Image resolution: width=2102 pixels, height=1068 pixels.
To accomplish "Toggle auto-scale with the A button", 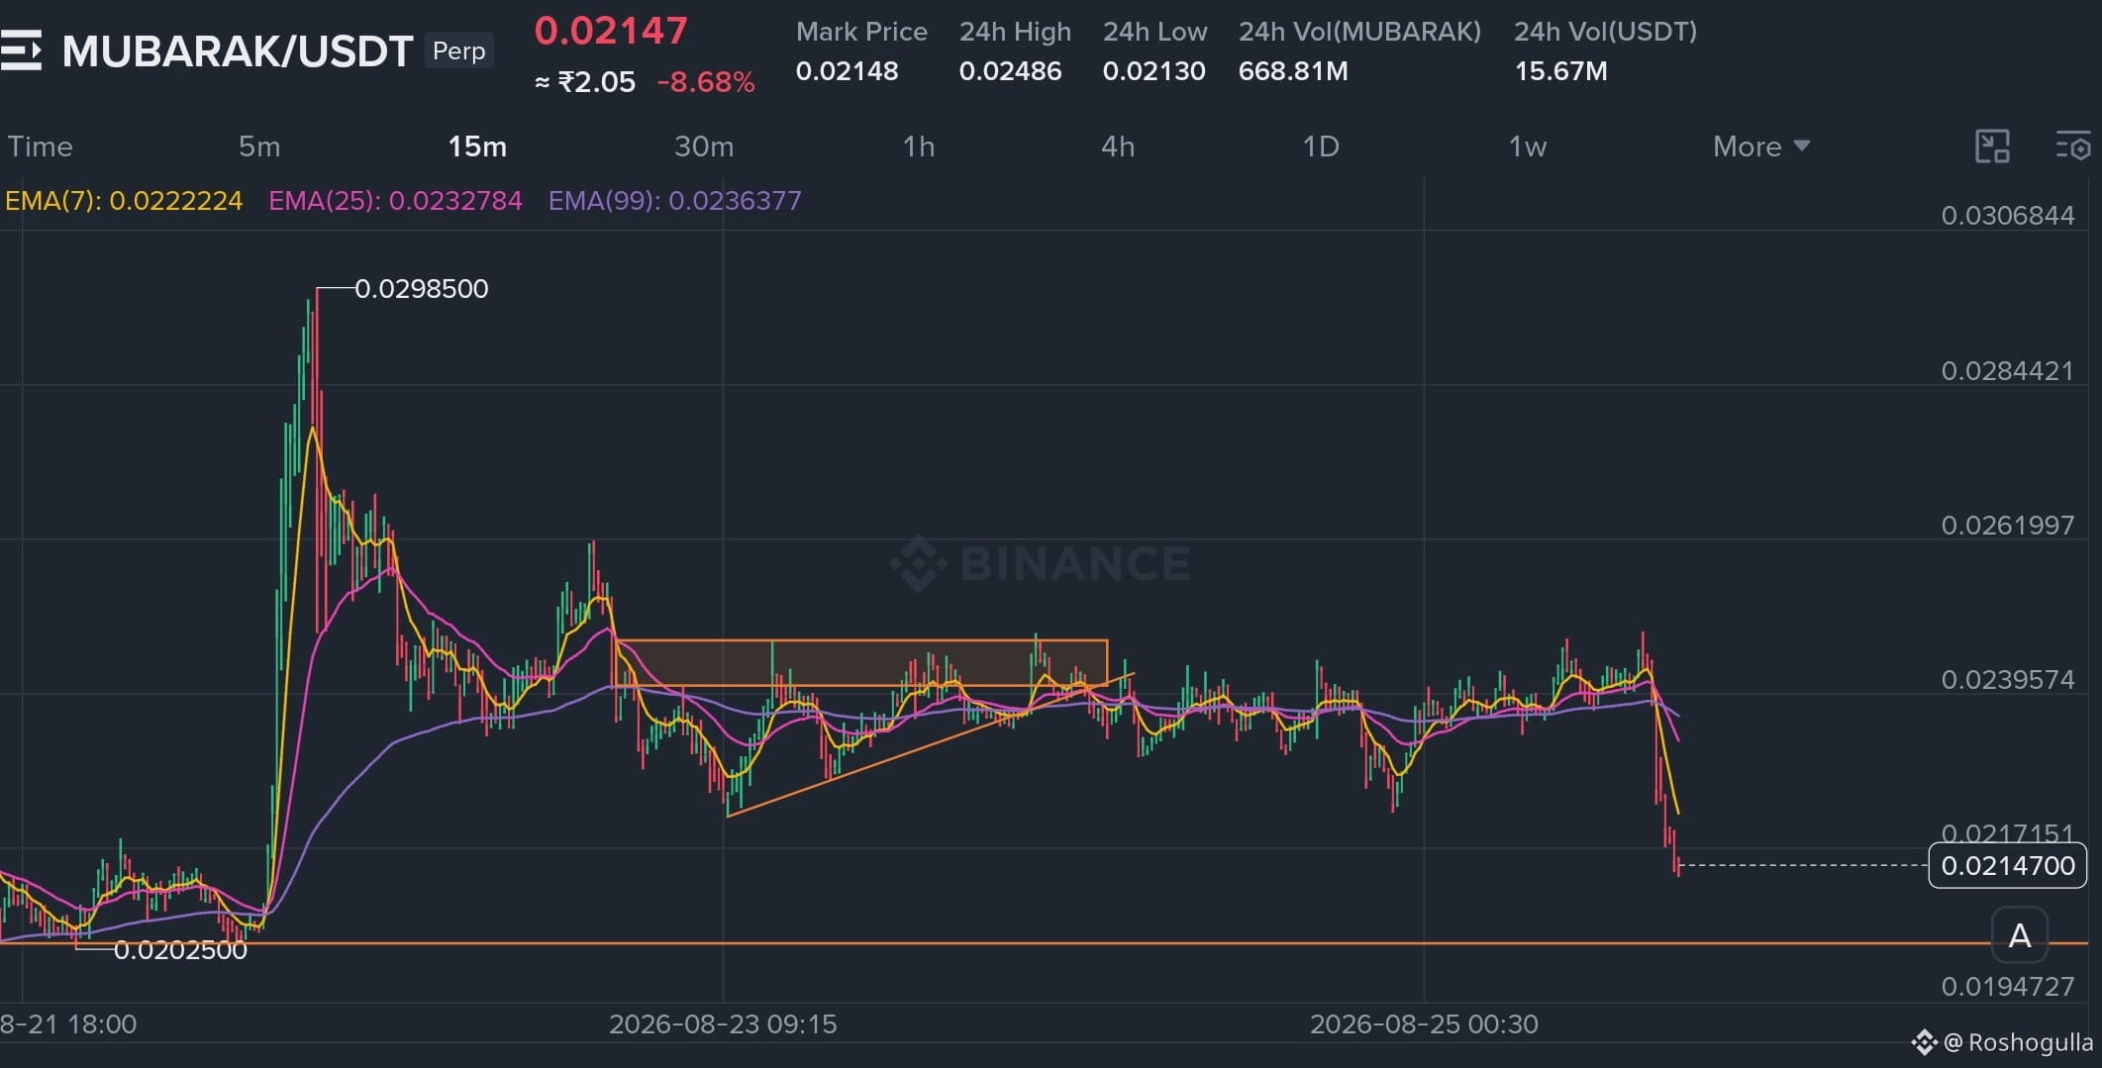I will tap(2020, 935).
